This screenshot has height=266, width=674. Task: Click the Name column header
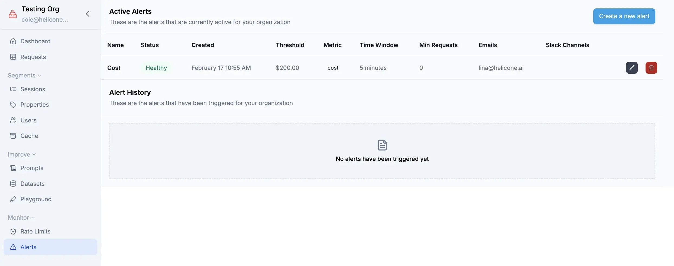tap(115, 45)
